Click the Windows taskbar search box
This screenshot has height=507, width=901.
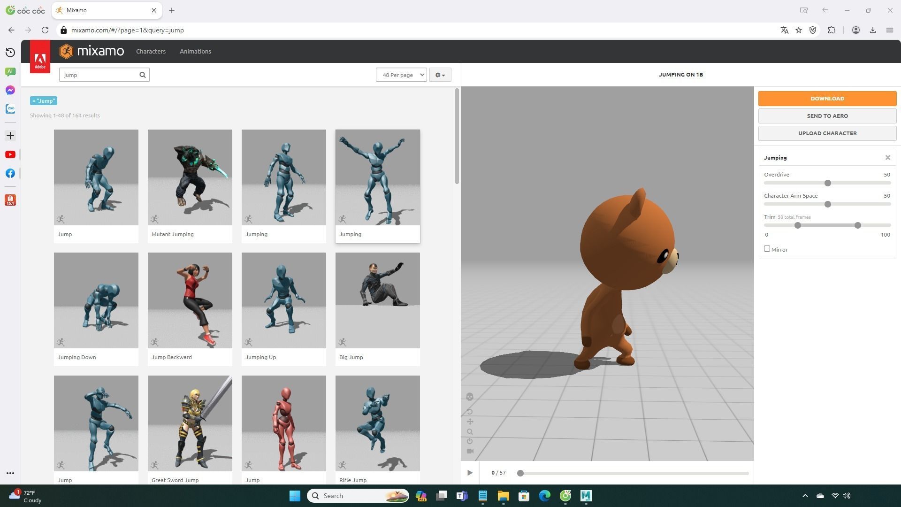[x=358, y=496]
